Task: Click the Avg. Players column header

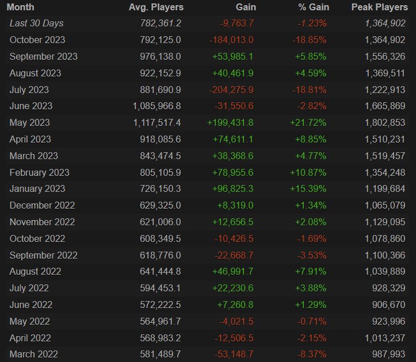Action: coord(155,7)
